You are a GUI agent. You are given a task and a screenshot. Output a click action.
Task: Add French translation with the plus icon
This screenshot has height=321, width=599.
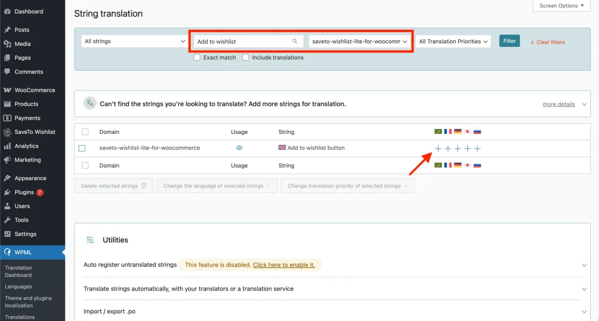click(x=447, y=149)
